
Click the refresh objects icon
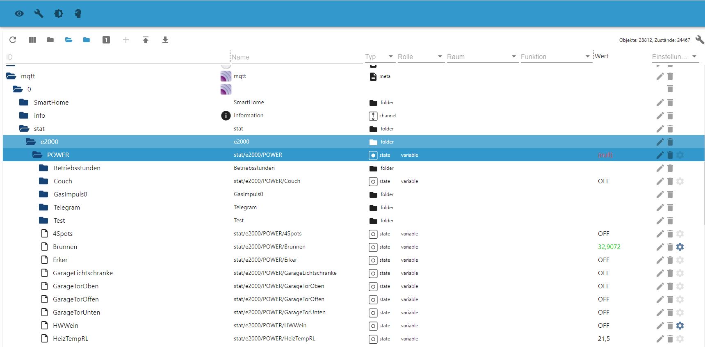[13, 40]
